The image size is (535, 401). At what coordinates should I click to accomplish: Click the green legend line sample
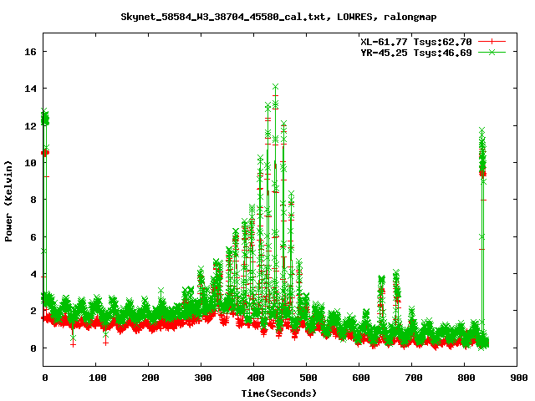pos(492,52)
